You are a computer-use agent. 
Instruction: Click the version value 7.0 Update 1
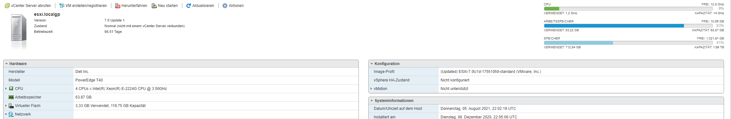point(115,20)
